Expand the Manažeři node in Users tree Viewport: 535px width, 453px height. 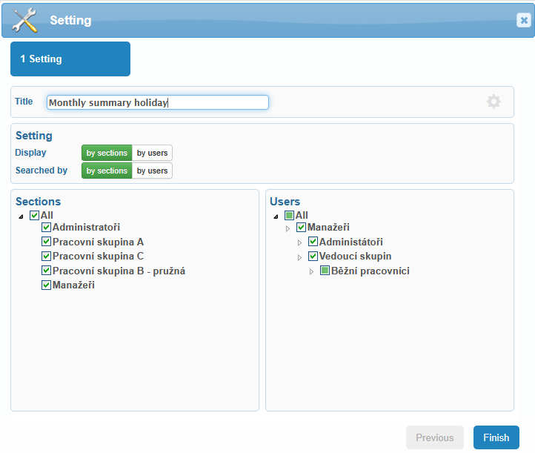coord(288,228)
